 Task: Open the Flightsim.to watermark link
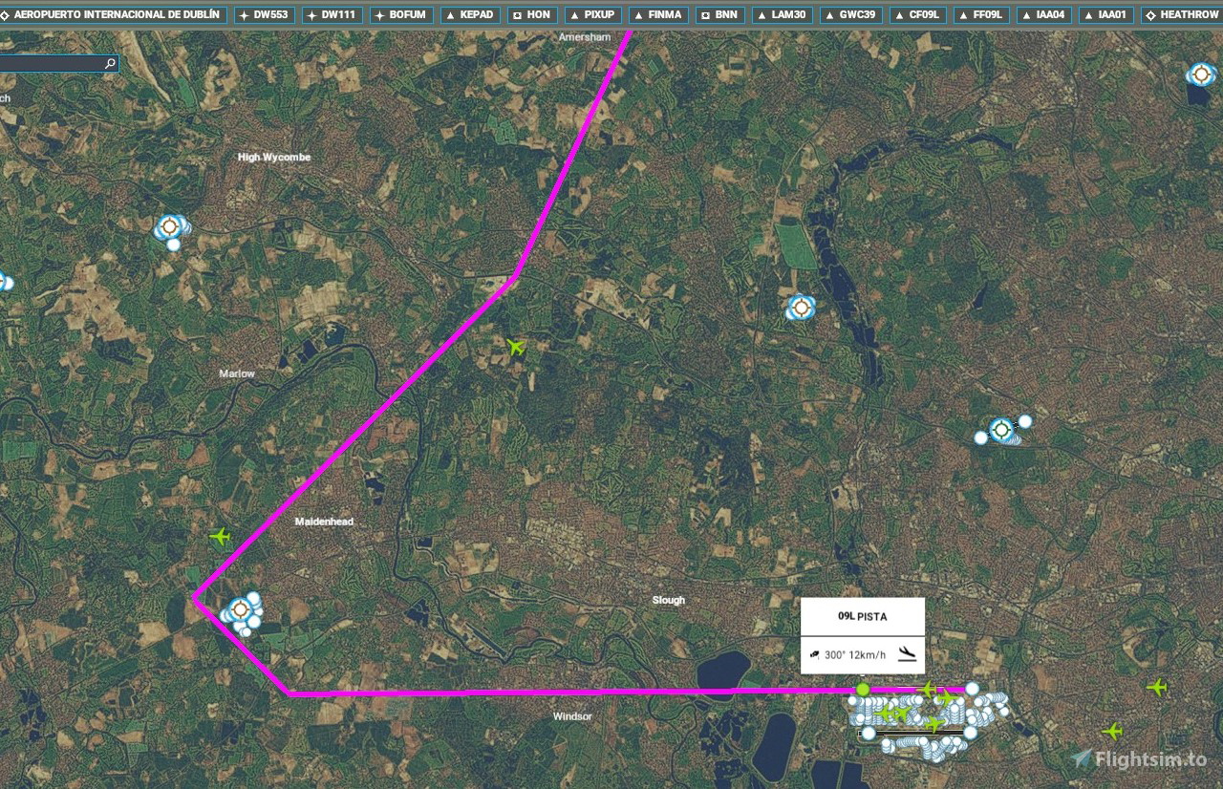pyautogui.click(x=1139, y=759)
